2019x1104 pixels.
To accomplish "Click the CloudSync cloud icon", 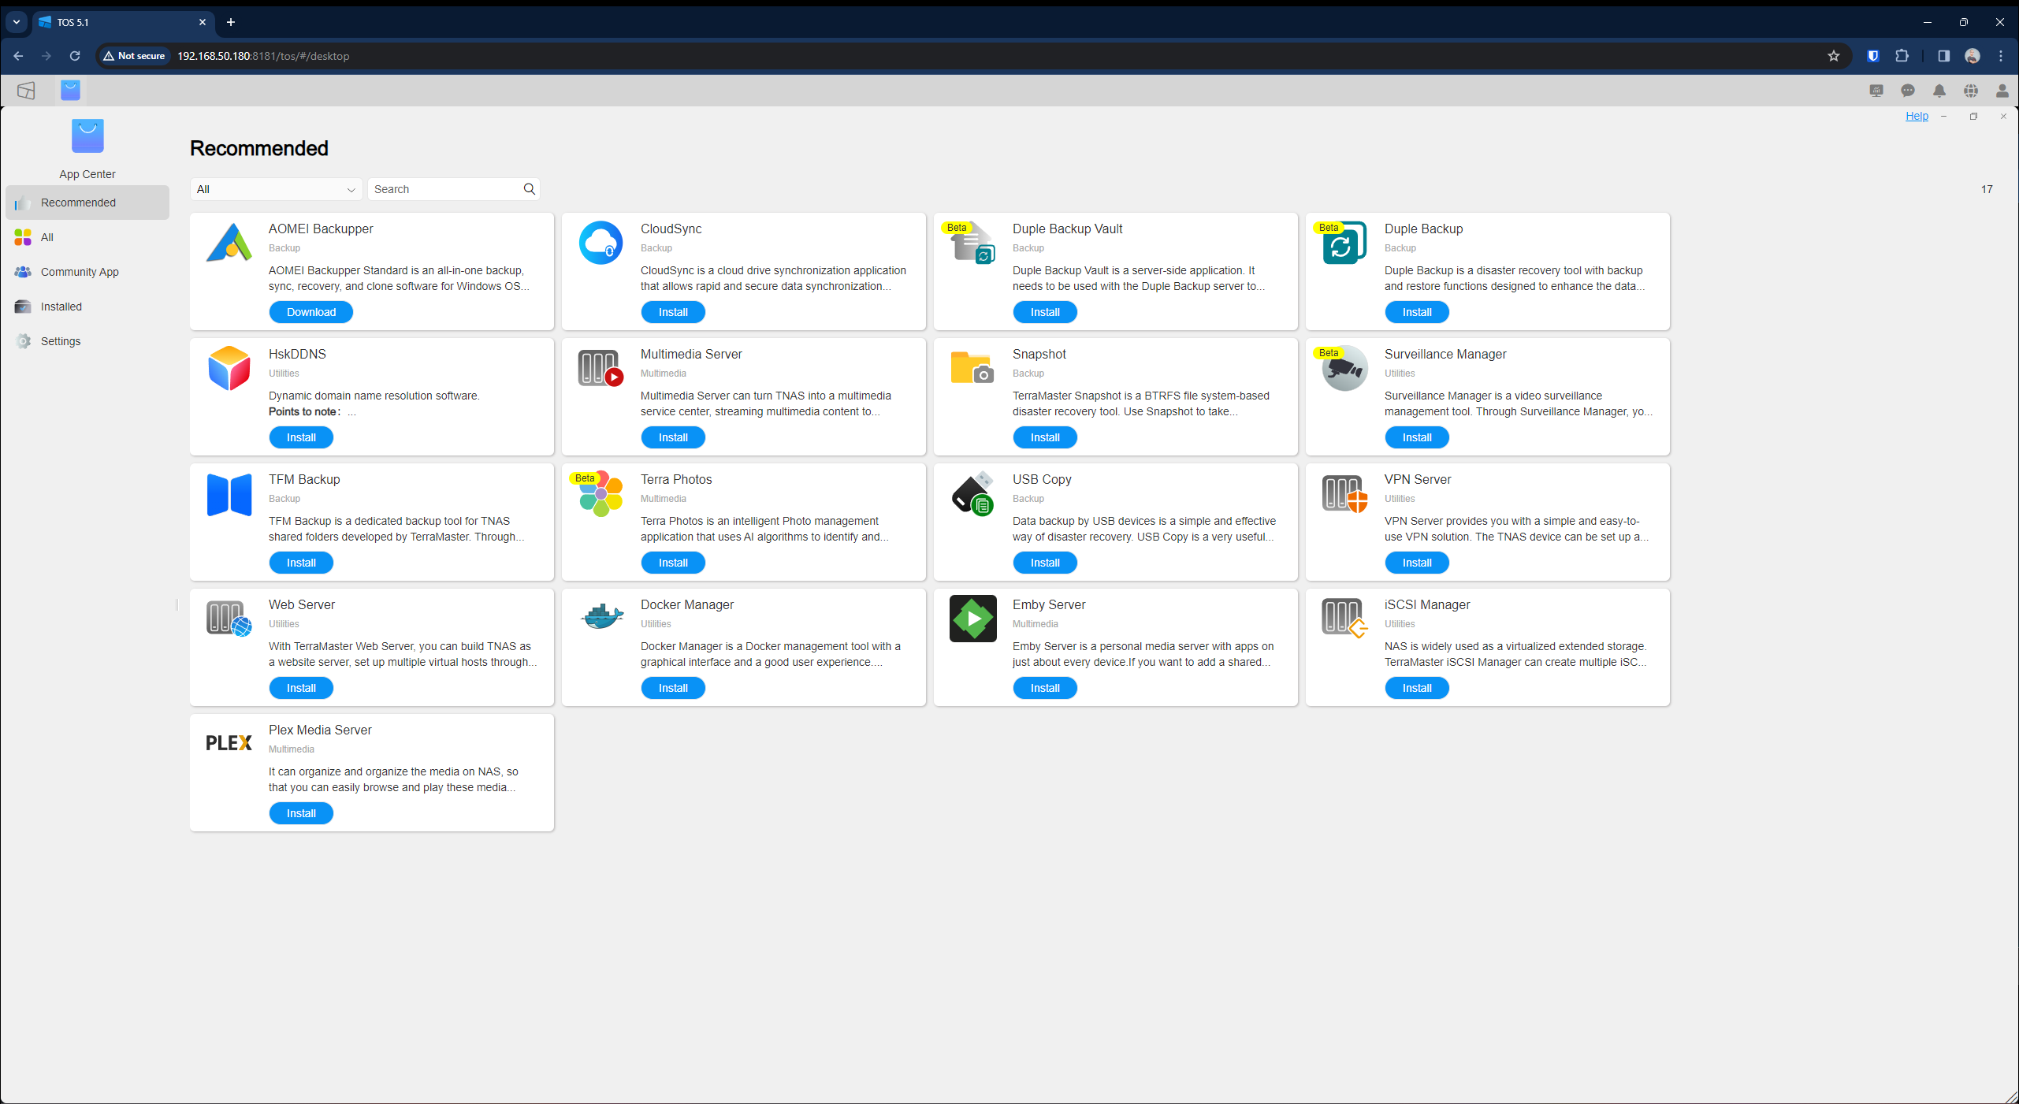I will pyautogui.click(x=601, y=243).
